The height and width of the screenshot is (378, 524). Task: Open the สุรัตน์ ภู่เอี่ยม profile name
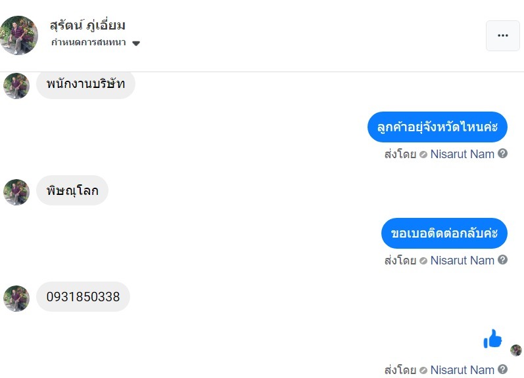[x=87, y=26]
